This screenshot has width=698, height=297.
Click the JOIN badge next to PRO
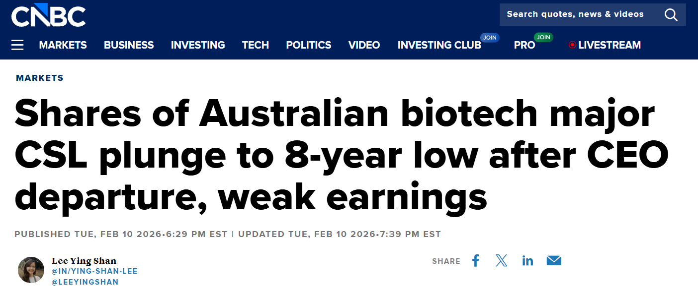click(543, 37)
